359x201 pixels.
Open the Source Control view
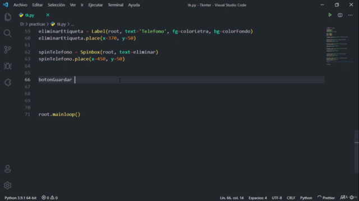pos(7,50)
